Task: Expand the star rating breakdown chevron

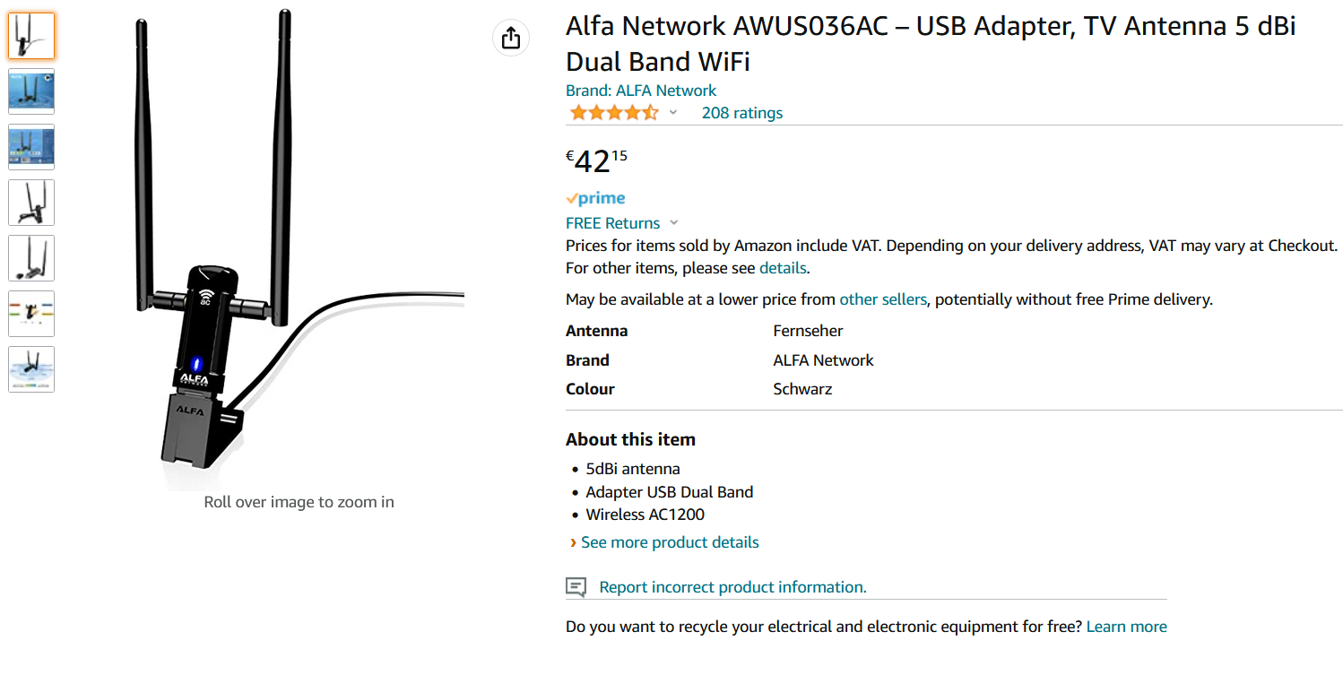Action: (x=673, y=113)
